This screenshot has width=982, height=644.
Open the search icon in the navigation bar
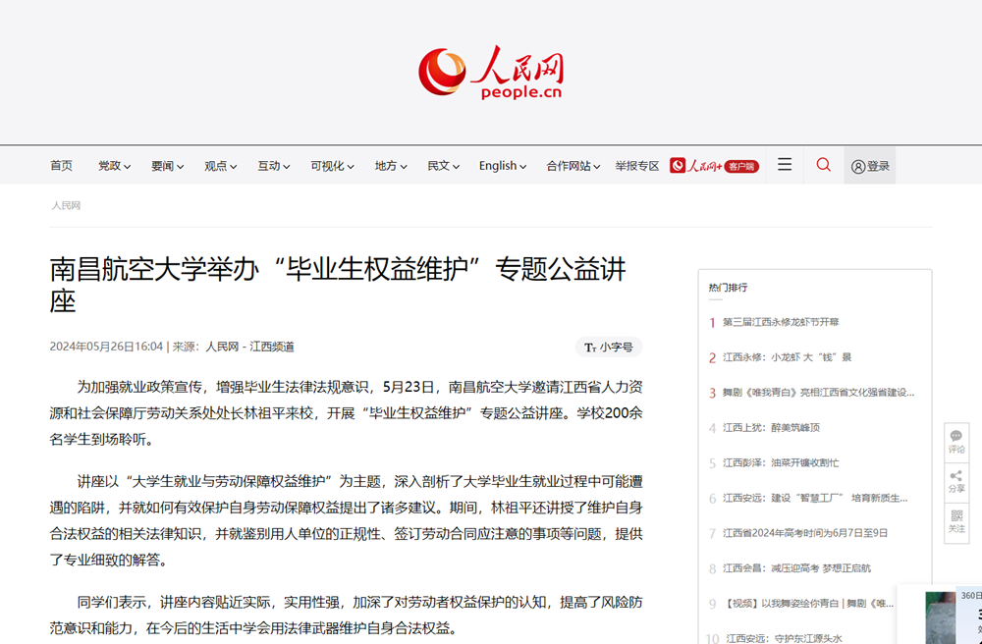[x=823, y=165]
